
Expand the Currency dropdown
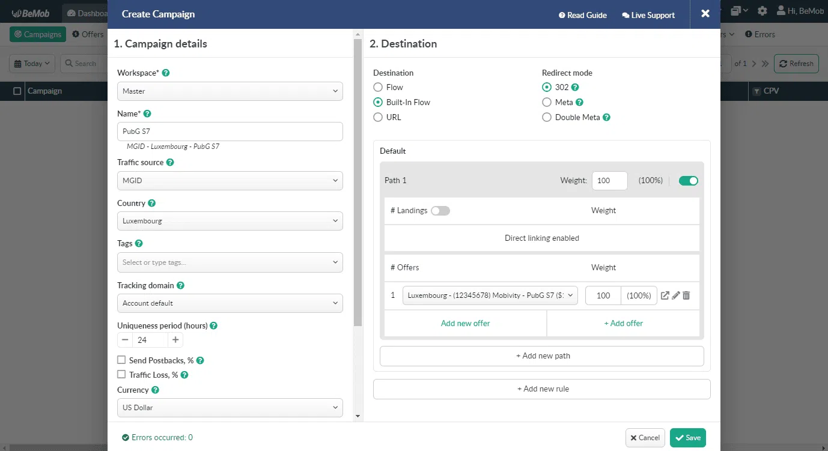coord(230,408)
